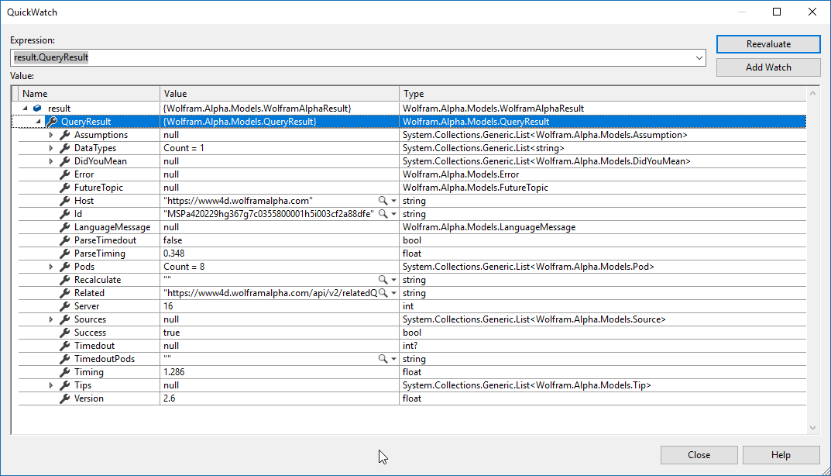This screenshot has width=831, height=476.
Task: Click the wrench icon beside LanguageMessage
Action: point(64,227)
